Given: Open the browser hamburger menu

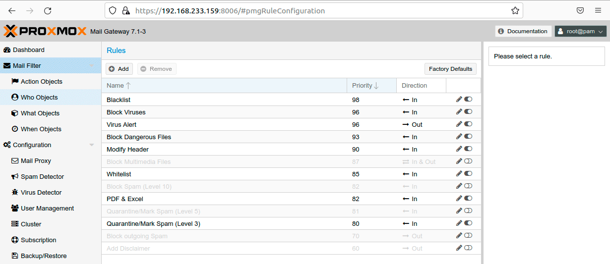Looking at the screenshot, I should click(x=598, y=10).
